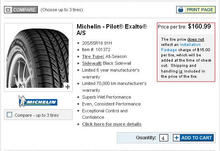Viewport: 220px width, 151px height.
Task: Click the Michelin Man mascot icon
Action: point(22,101)
